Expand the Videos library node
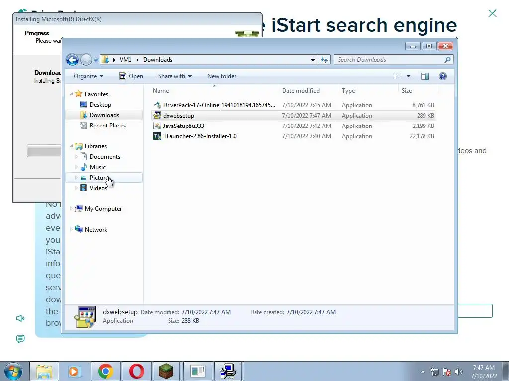 point(76,188)
